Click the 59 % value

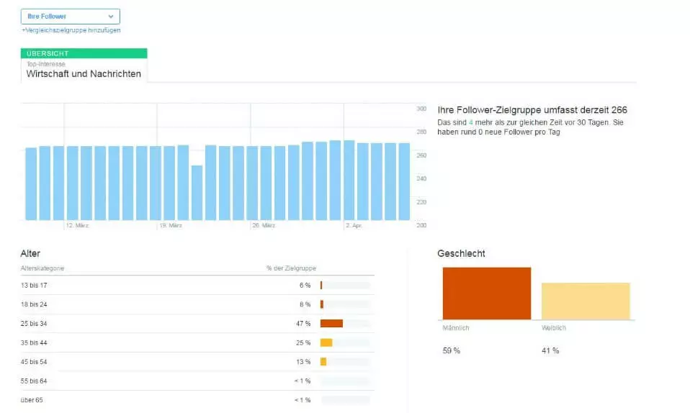point(452,351)
